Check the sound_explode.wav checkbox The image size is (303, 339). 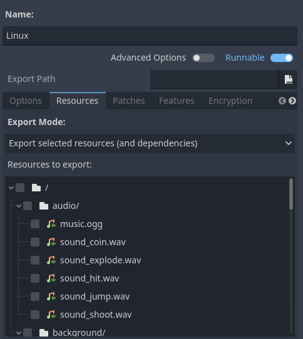(x=35, y=260)
